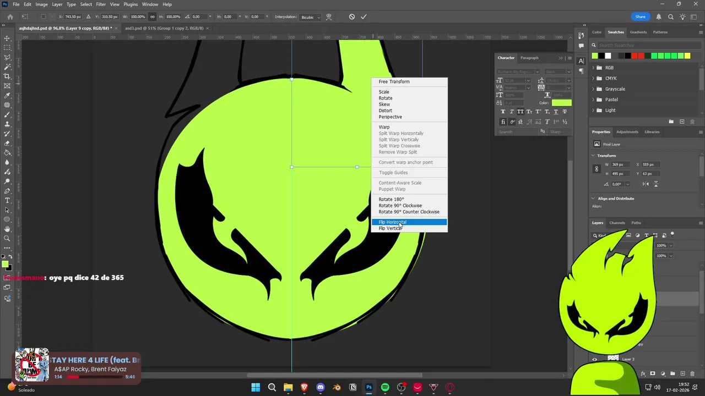Open the Interpolation dropdown
This screenshot has height=396, width=705.
click(310, 17)
